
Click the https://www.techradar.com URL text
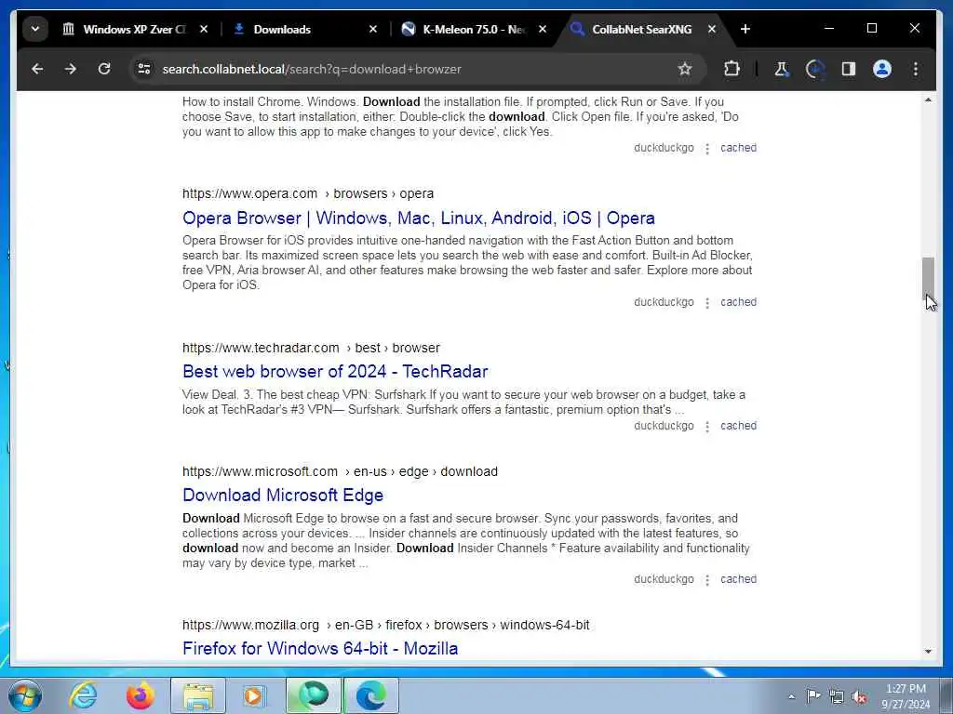(261, 348)
